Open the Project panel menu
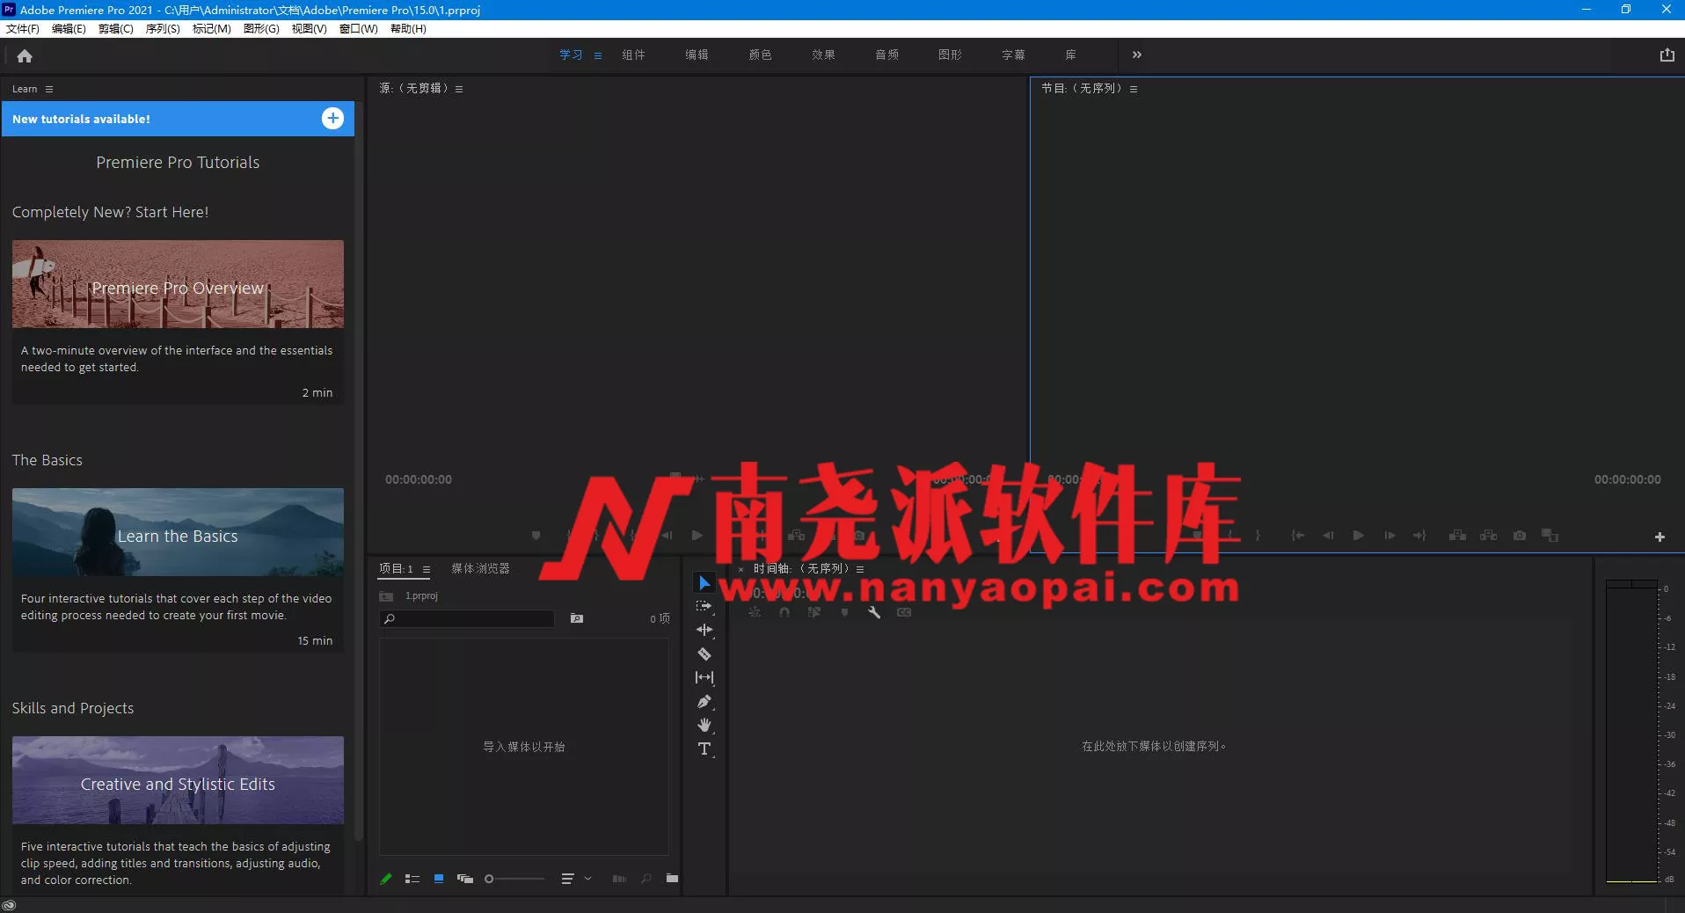The image size is (1685, 913). (x=427, y=569)
